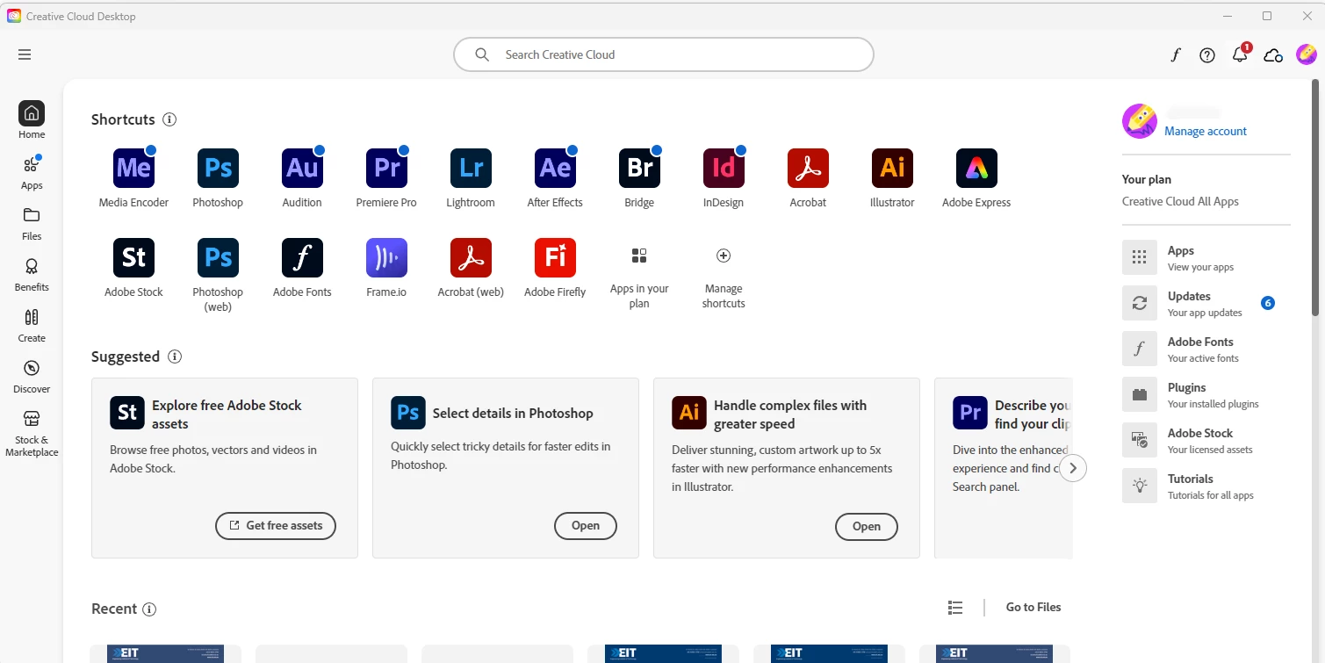The width and height of the screenshot is (1325, 663).
Task: Launch InDesign shortcut icon
Action: coord(724,168)
